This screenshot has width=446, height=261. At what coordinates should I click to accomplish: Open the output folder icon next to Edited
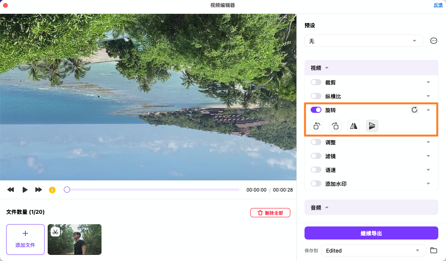[434, 250]
